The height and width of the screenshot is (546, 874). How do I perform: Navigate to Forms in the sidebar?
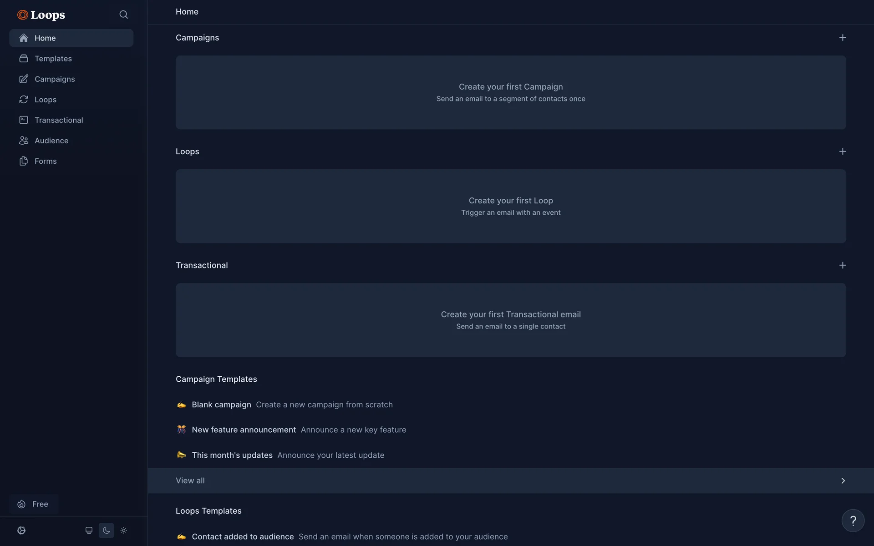click(46, 161)
